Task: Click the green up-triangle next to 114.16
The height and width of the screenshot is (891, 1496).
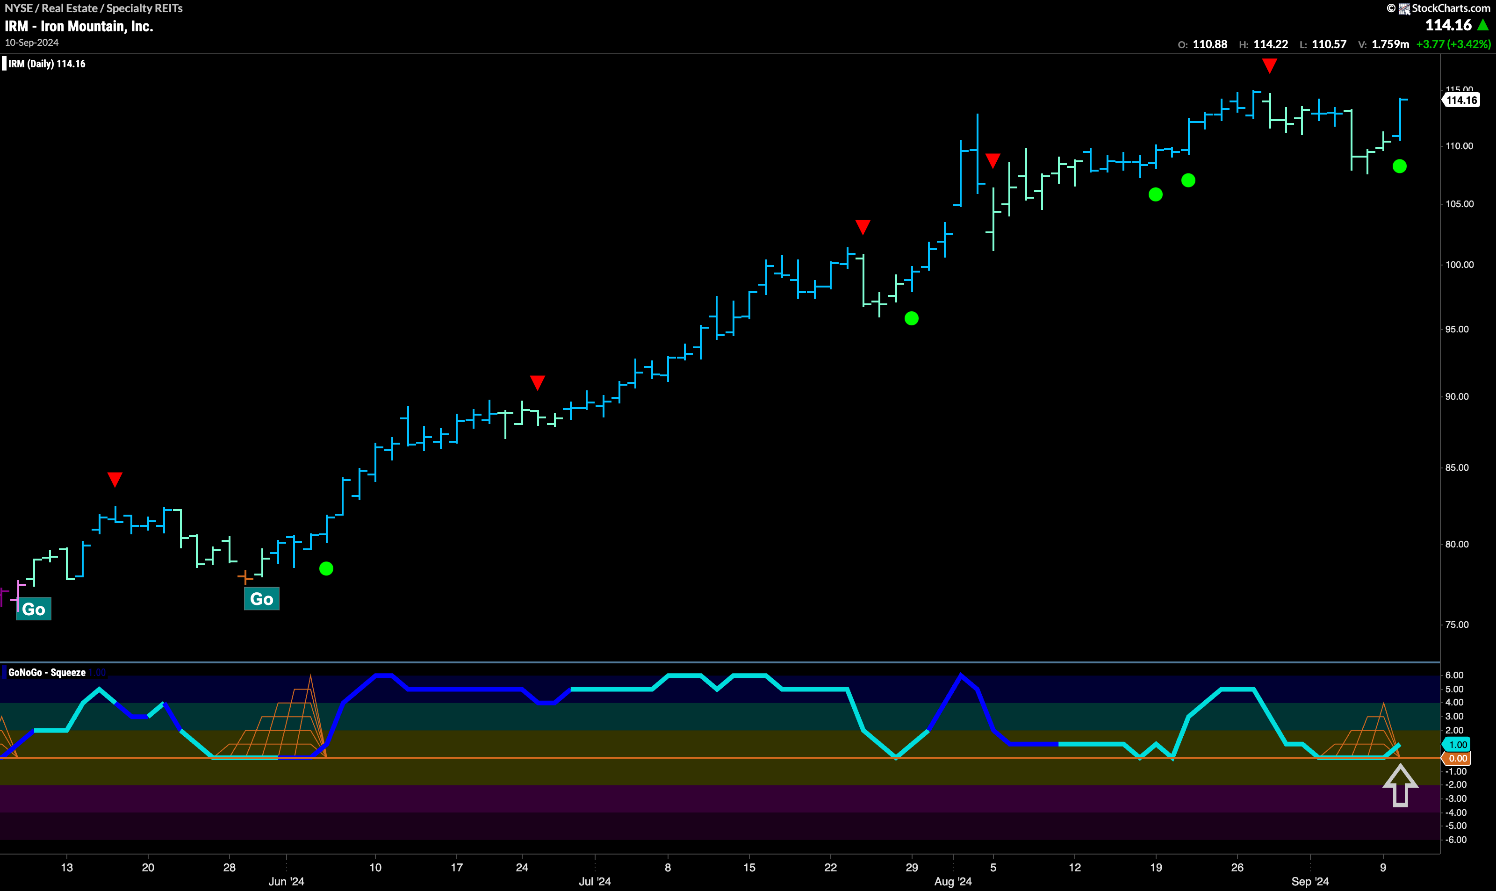Action: 1484,25
